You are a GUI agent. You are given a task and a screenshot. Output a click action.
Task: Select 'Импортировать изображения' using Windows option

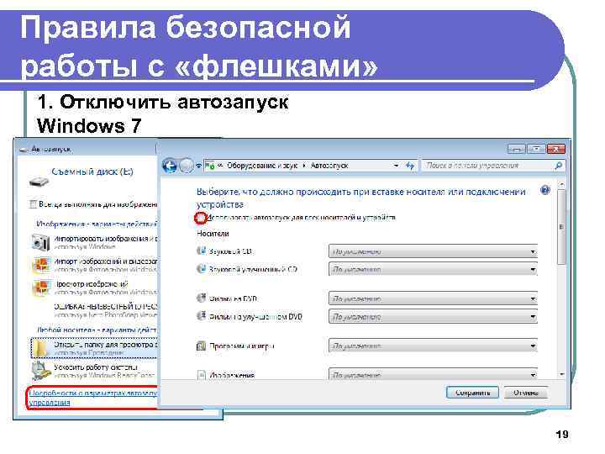(x=94, y=242)
